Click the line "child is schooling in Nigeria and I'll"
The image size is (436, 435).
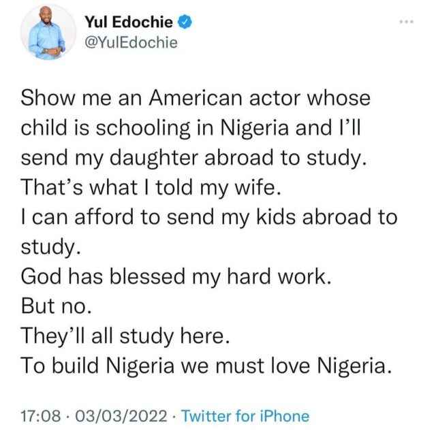[191, 128]
